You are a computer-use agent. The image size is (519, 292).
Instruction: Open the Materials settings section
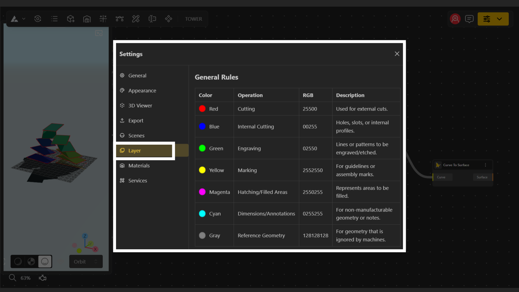139,165
